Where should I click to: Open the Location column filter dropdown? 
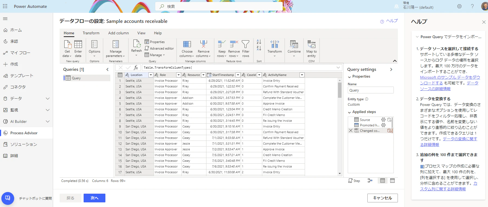click(x=151, y=75)
